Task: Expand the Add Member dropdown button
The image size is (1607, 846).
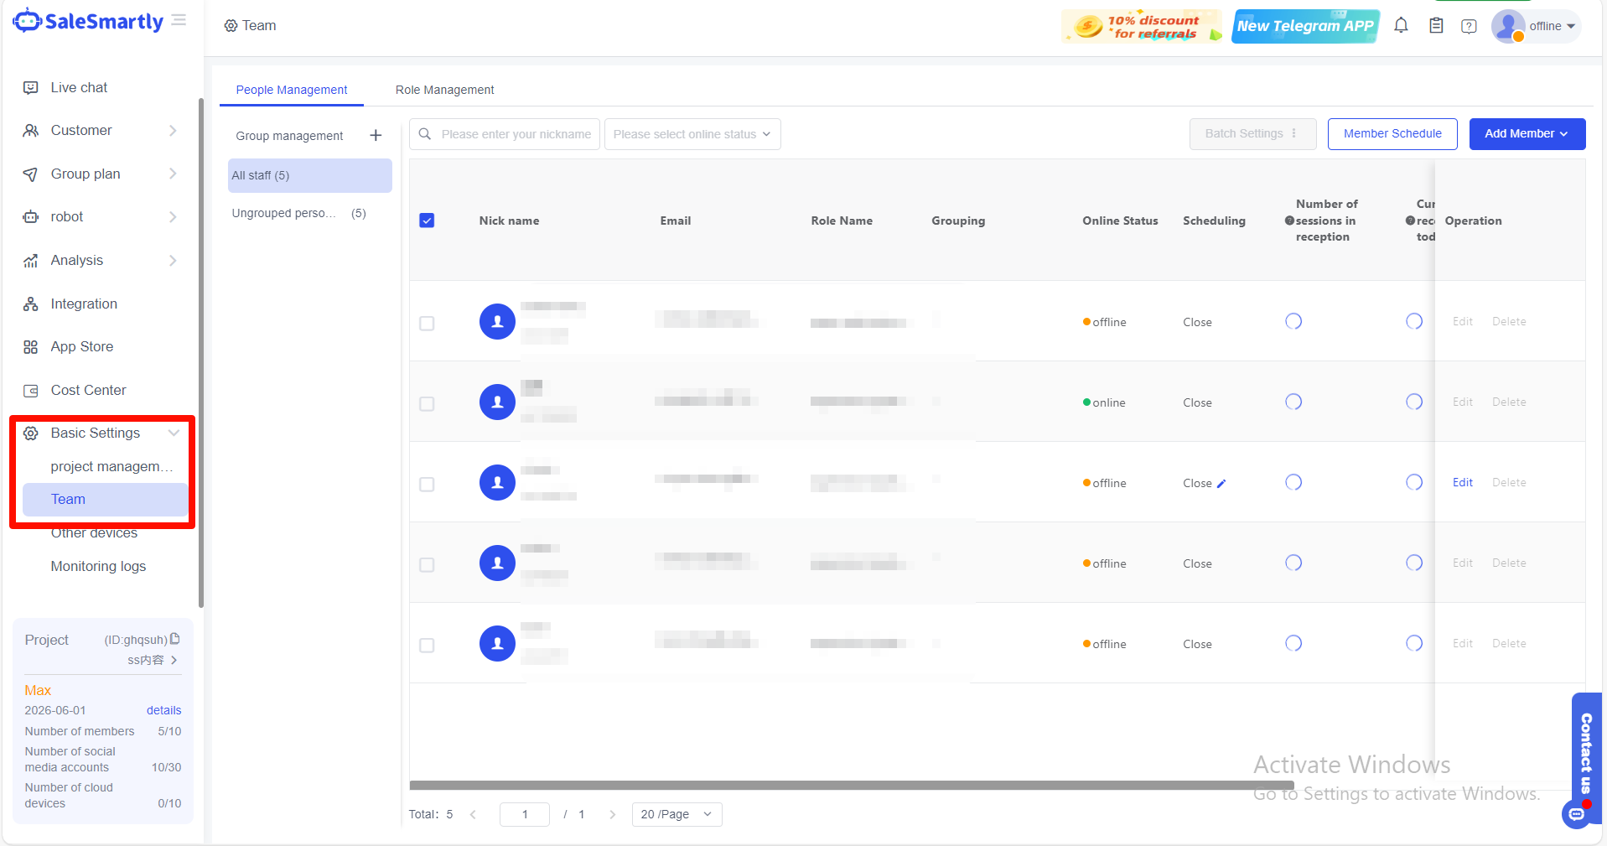Action: click(x=1527, y=134)
